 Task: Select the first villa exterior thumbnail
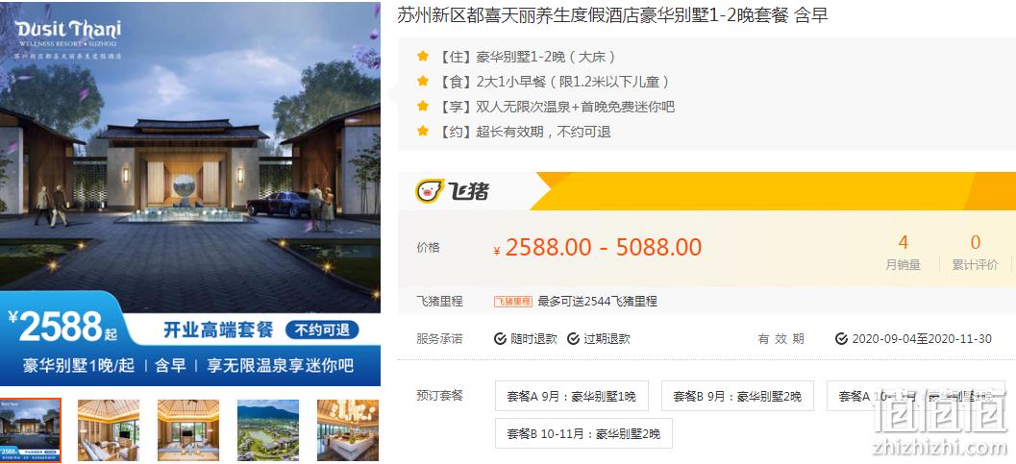(x=31, y=430)
